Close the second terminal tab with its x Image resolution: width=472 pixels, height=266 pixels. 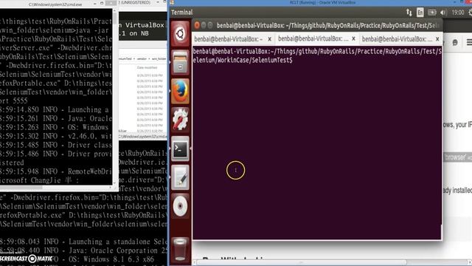point(353,39)
